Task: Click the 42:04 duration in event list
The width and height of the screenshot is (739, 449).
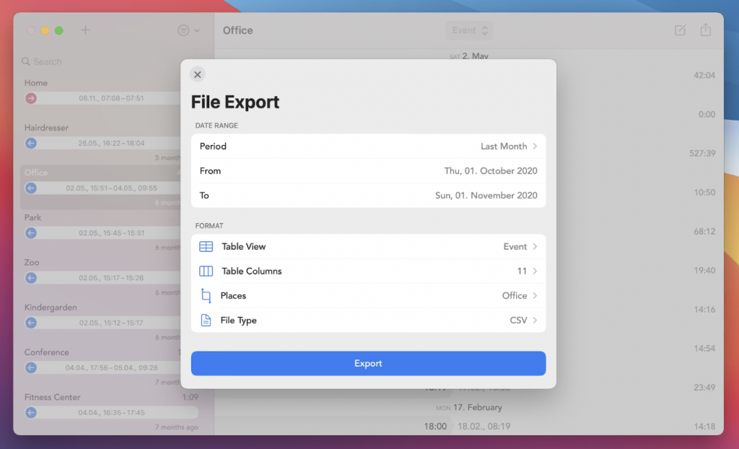Action: pos(704,75)
